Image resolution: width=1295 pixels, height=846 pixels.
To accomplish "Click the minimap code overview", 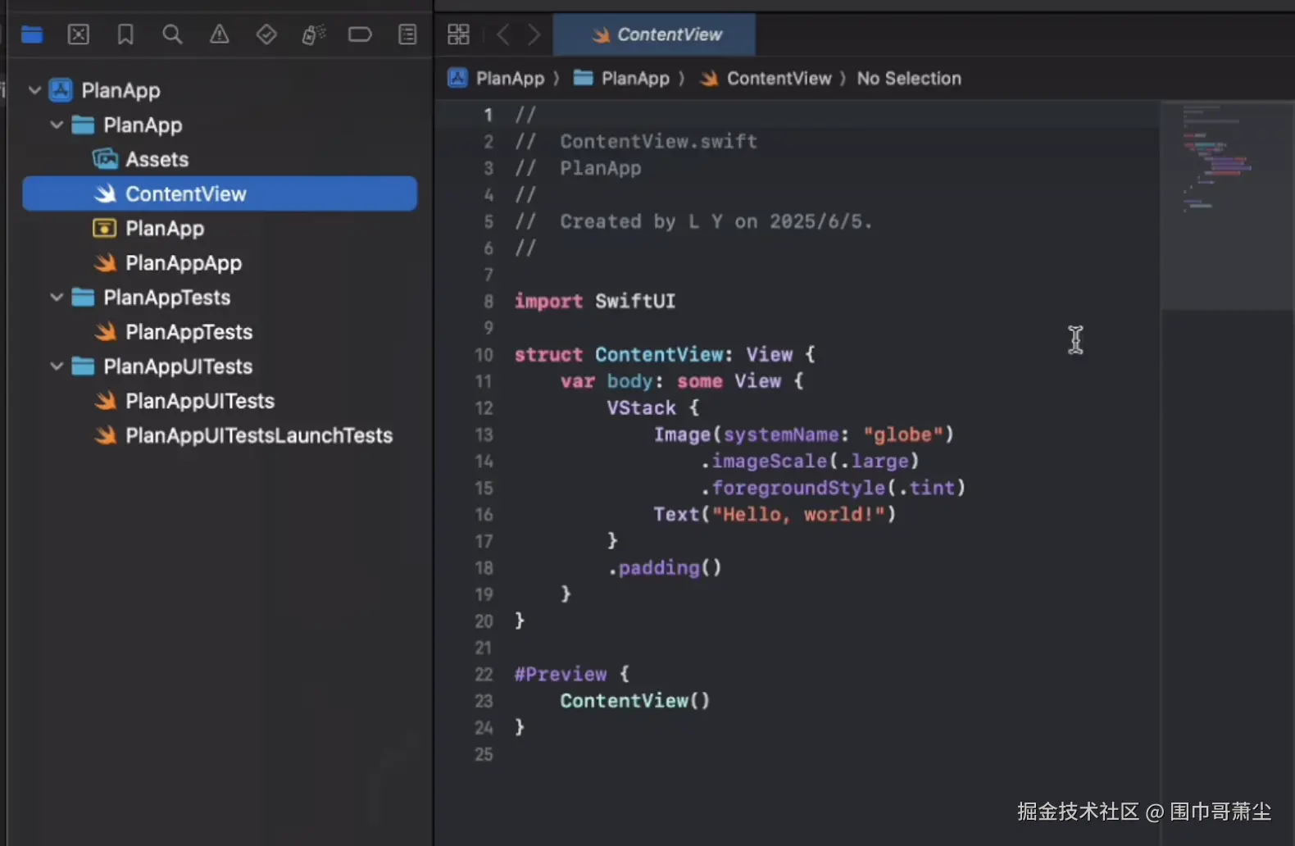I will click(1226, 205).
